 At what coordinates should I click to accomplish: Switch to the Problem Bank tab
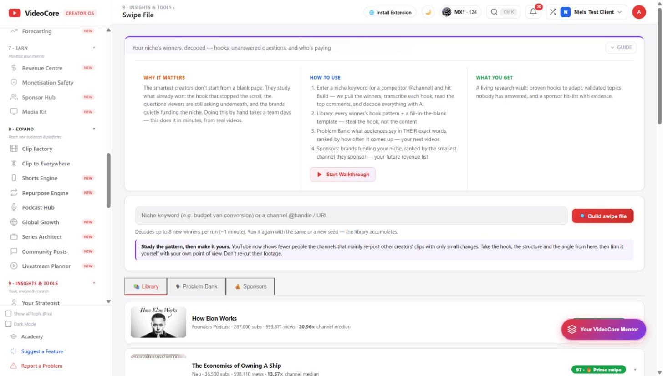pos(196,286)
